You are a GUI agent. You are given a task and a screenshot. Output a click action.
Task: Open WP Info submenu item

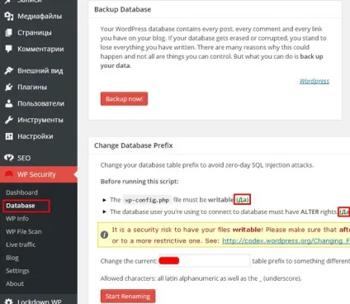pos(17,219)
